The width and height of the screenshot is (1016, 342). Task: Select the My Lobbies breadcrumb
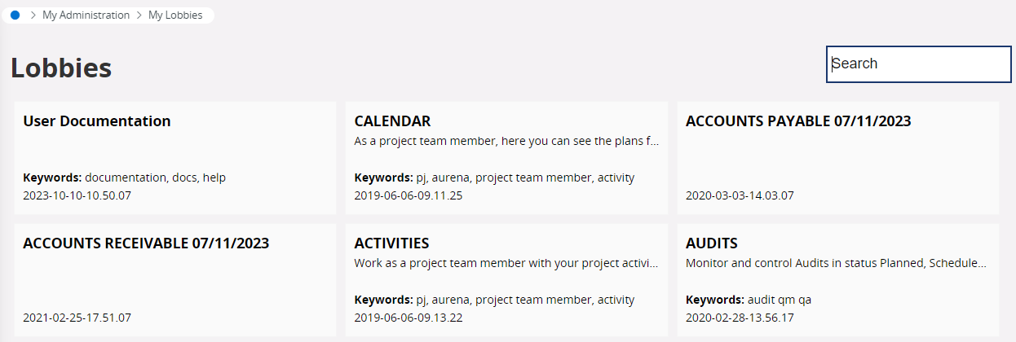click(x=175, y=15)
